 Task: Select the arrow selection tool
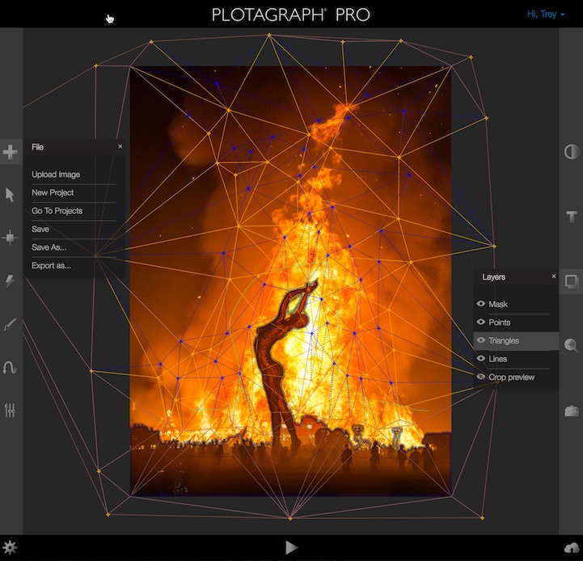tap(11, 195)
